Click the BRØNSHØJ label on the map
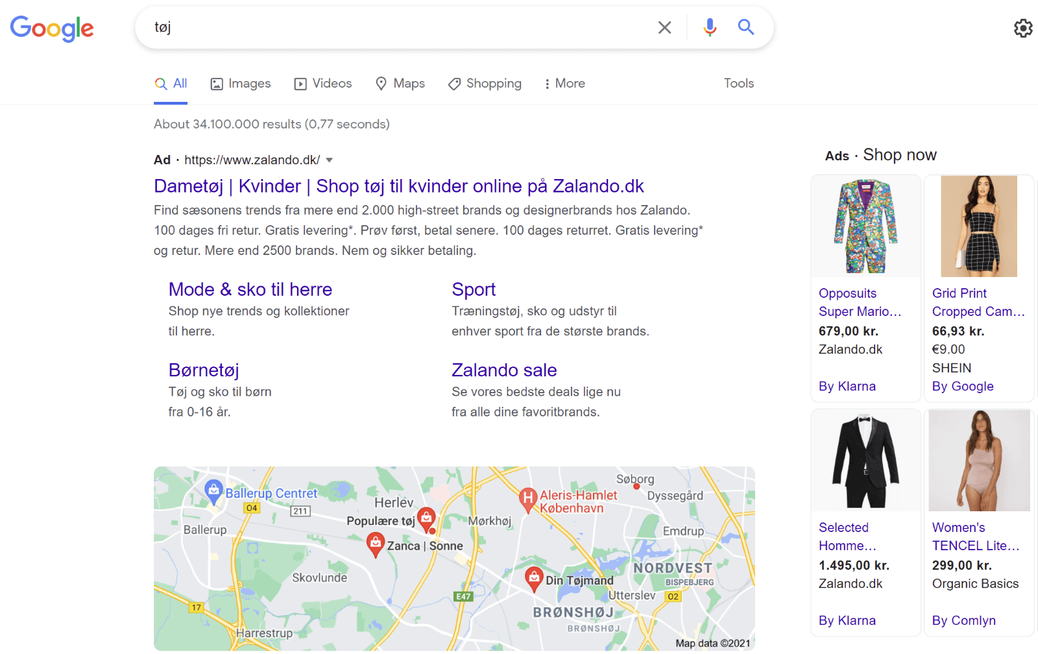 [573, 612]
